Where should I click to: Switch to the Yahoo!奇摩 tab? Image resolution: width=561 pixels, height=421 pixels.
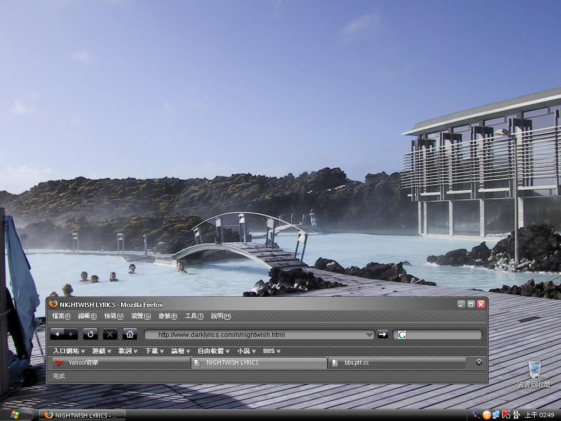[121, 363]
